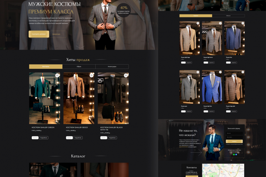This screenshot has height=177, width=266.
Task: Buy the beige plaid jacket
Action: tap(228, 111)
